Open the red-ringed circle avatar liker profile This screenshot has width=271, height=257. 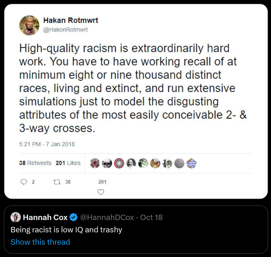[x=119, y=163]
